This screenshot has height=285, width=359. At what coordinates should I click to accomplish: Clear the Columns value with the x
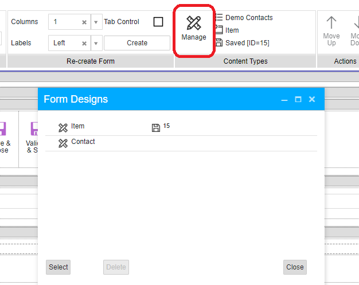tap(84, 22)
